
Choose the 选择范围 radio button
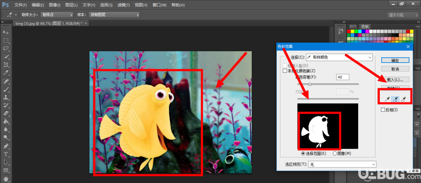coord(303,153)
